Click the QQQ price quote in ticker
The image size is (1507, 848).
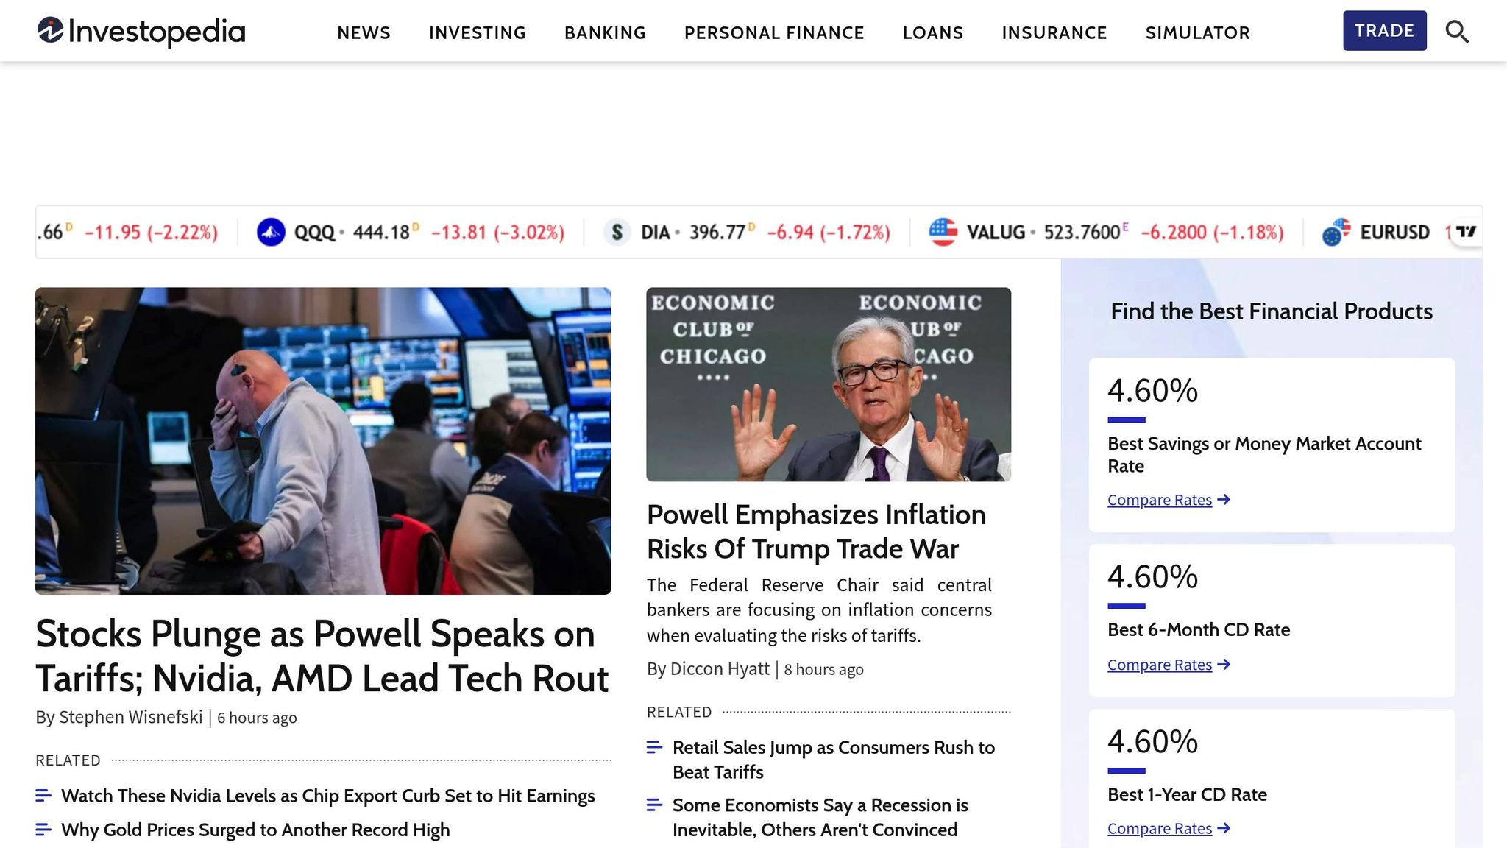(381, 231)
